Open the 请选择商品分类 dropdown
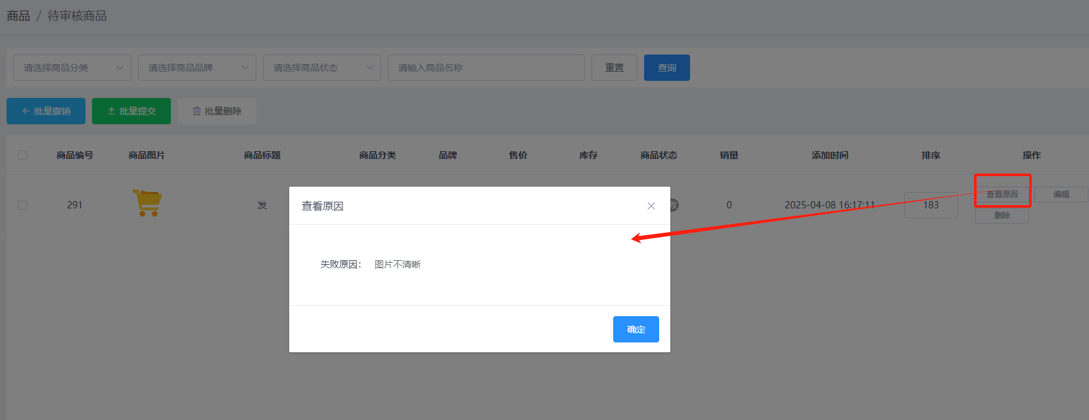 tap(72, 68)
